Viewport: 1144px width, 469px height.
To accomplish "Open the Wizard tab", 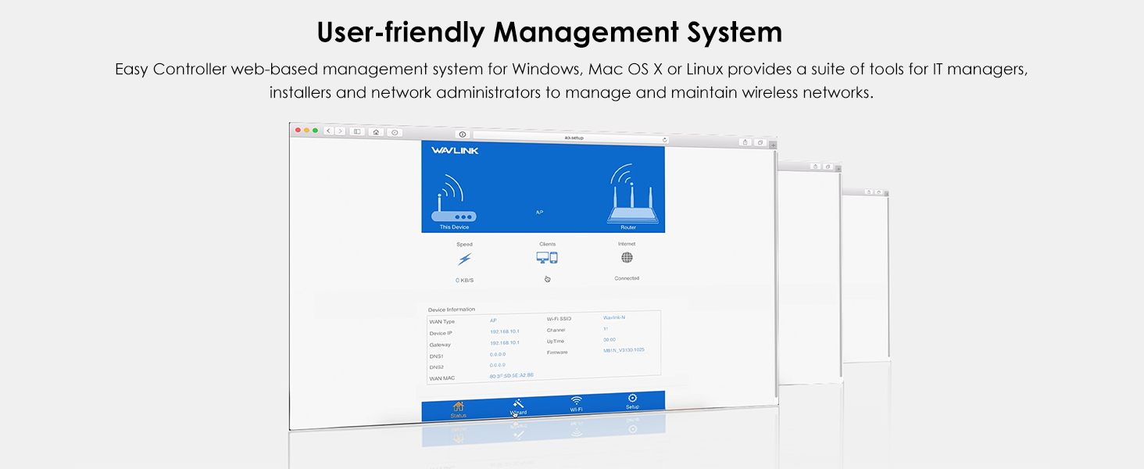I will pos(518,406).
